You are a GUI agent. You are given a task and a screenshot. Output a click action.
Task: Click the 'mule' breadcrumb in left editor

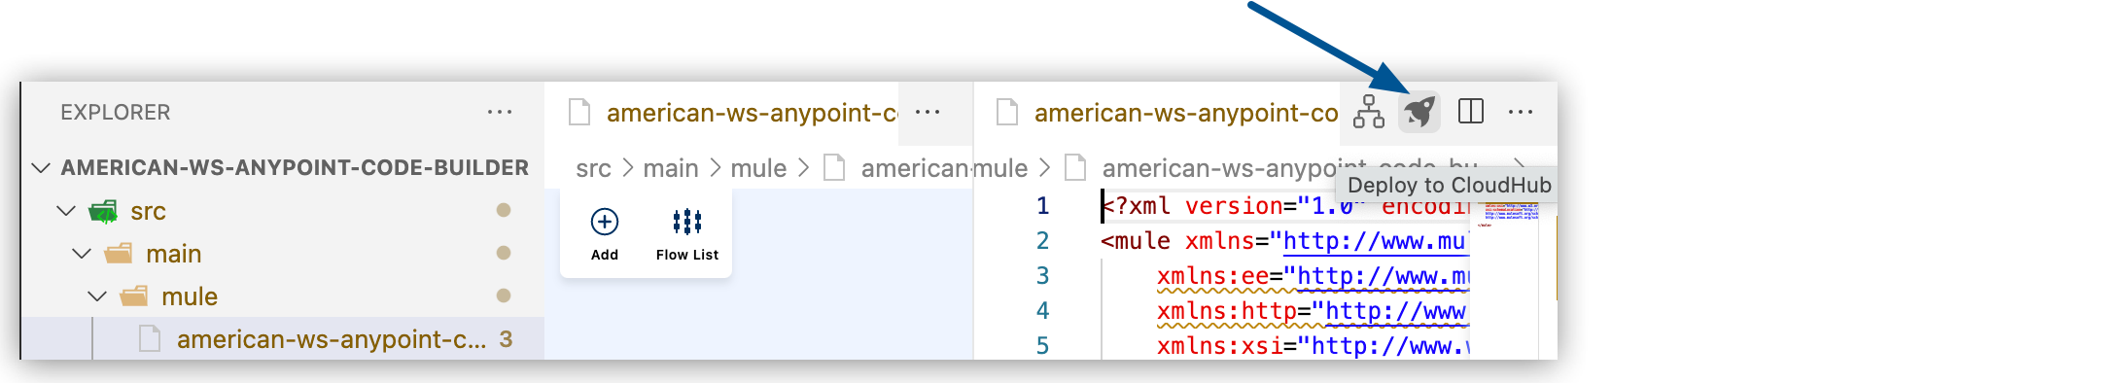(x=758, y=168)
